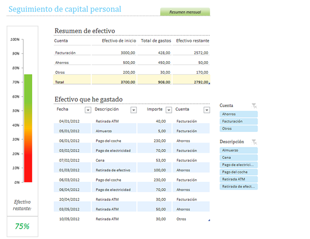The image size is (310, 239).
Task: Open the Fecha column filter dropdown
Action: (x=88, y=110)
